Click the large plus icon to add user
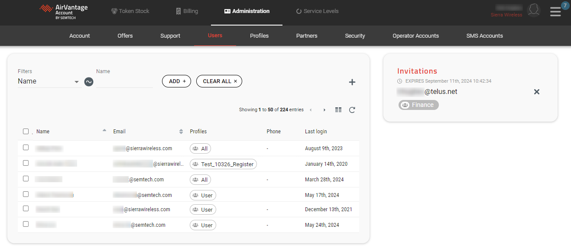 pos(352,82)
